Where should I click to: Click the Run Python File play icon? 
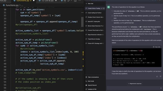(69, 1)
